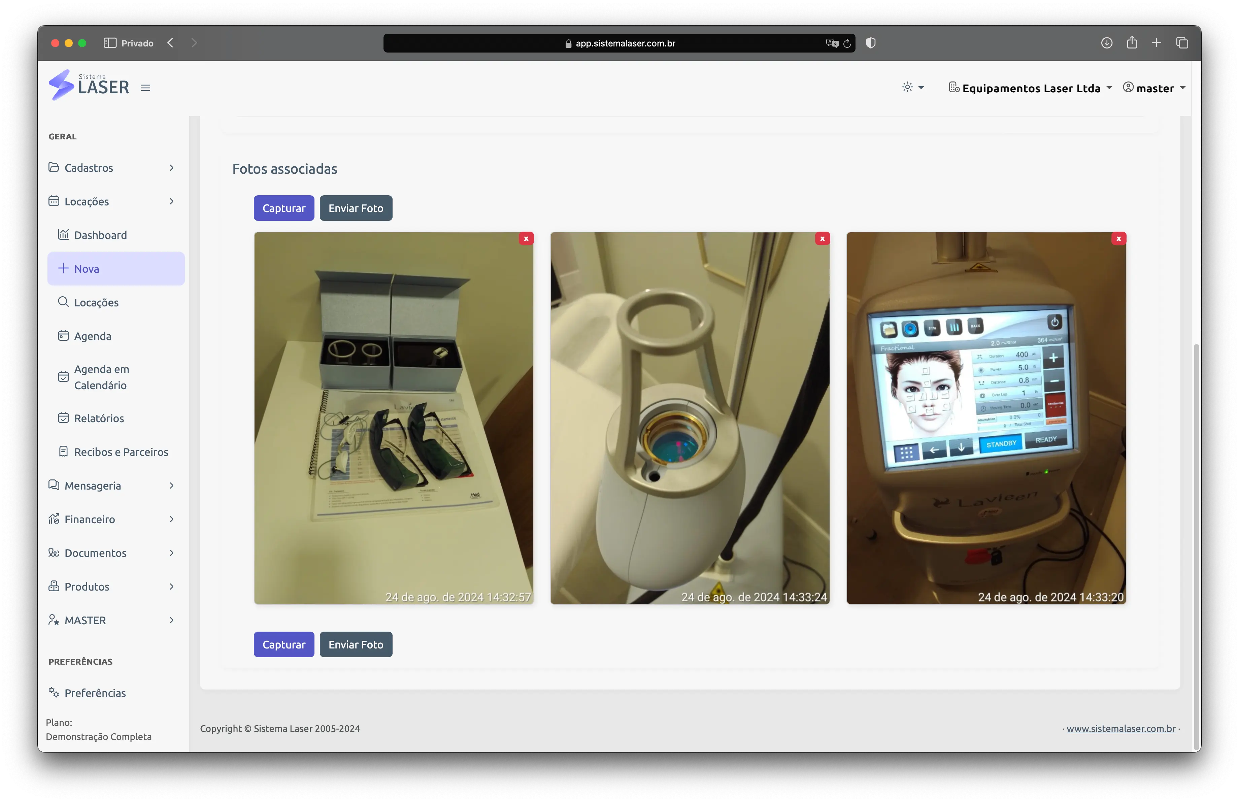Click the Safari share icon

point(1132,43)
